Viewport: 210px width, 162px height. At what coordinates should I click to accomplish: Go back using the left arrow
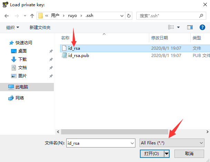(7, 16)
